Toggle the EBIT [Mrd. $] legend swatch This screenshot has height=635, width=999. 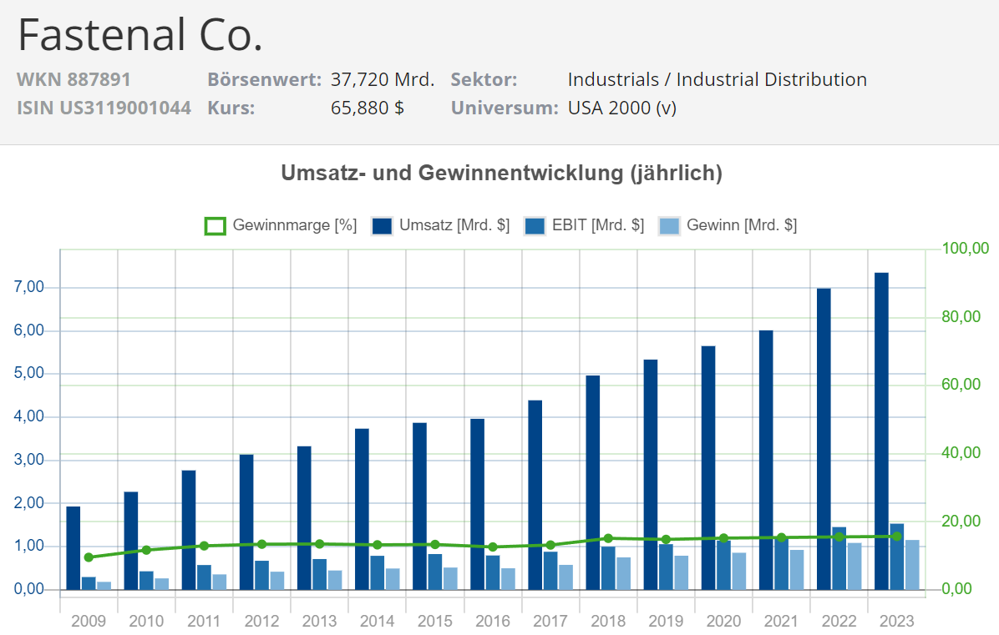click(x=535, y=226)
